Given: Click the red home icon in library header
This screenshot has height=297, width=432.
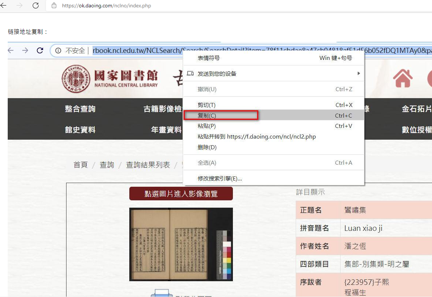Looking at the screenshot, I should pos(403,78).
